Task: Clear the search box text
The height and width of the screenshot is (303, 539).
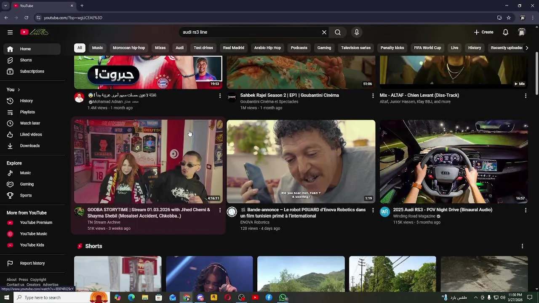Action: click(324, 32)
